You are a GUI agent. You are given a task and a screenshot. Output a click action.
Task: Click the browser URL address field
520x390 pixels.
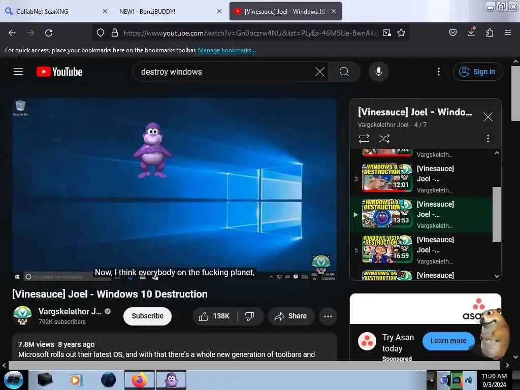click(250, 33)
